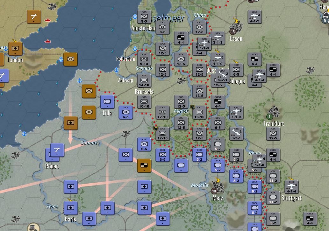Screen dimensions: 329x231
Task: Click the Schelde river label
Action: pos(144,68)
